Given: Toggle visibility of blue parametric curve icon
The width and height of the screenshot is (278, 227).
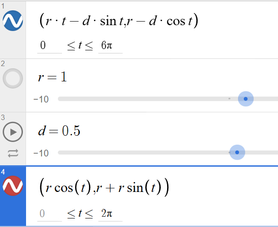Looking at the screenshot, I should click(13, 21).
